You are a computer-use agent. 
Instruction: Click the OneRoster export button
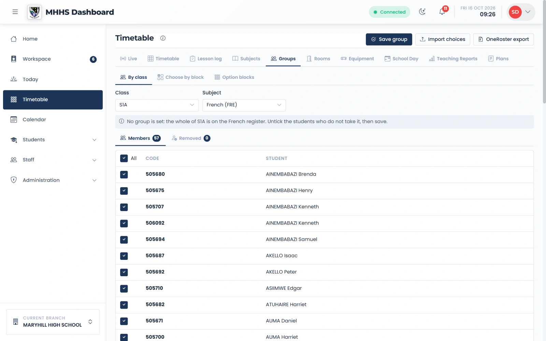tap(503, 39)
